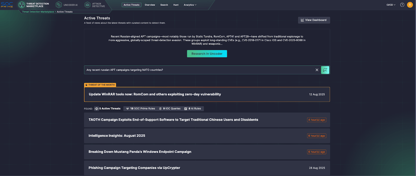Open the TAOTH Campaign threat entry
The width and height of the screenshot is (416, 176).
point(207,120)
